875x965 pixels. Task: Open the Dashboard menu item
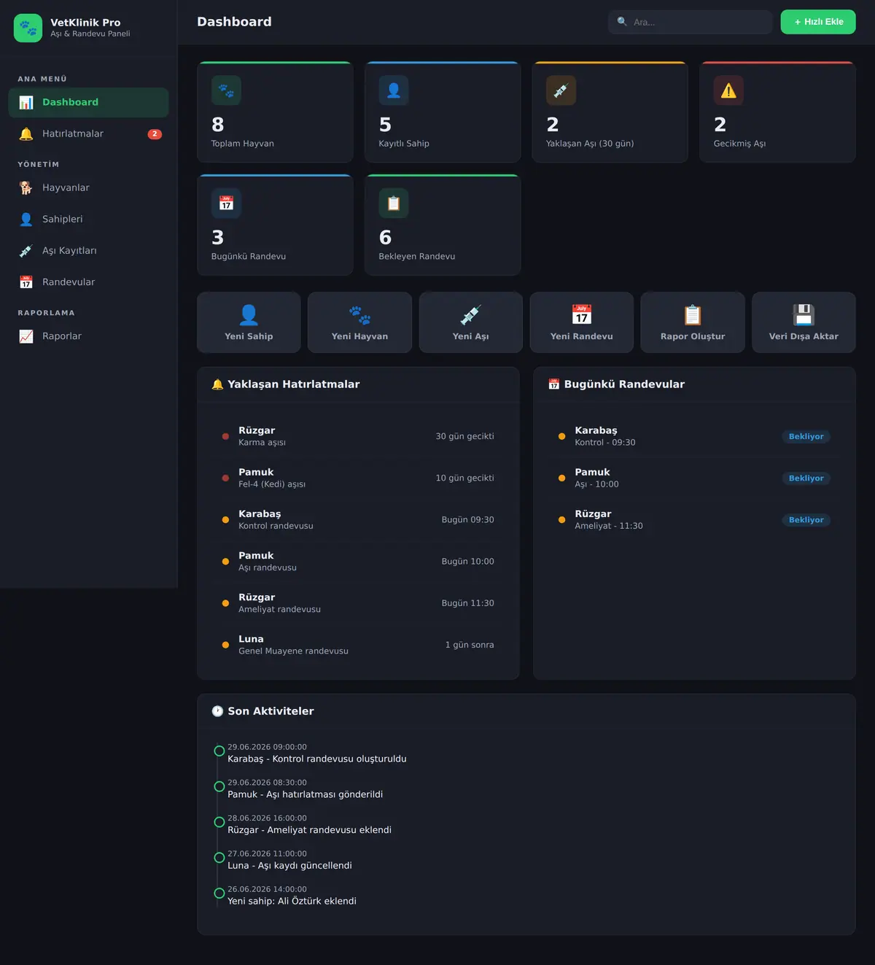point(88,102)
